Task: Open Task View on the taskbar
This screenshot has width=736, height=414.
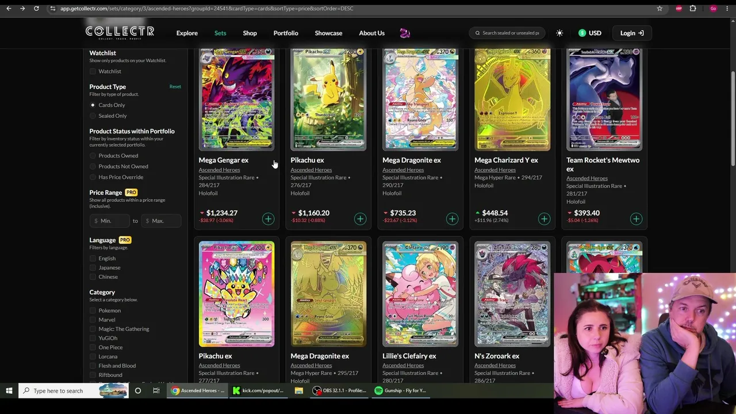Action: (x=156, y=391)
